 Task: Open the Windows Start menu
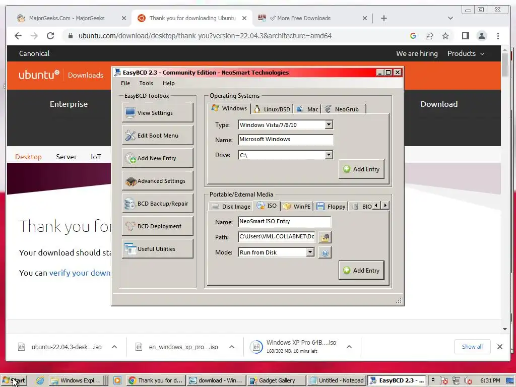tap(14, 380)
